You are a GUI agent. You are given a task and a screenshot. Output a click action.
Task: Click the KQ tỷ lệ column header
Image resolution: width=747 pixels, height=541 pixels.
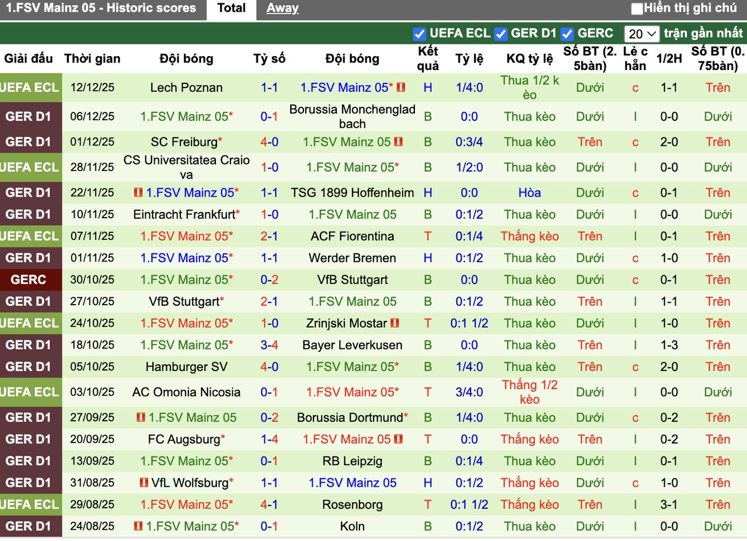530,58
